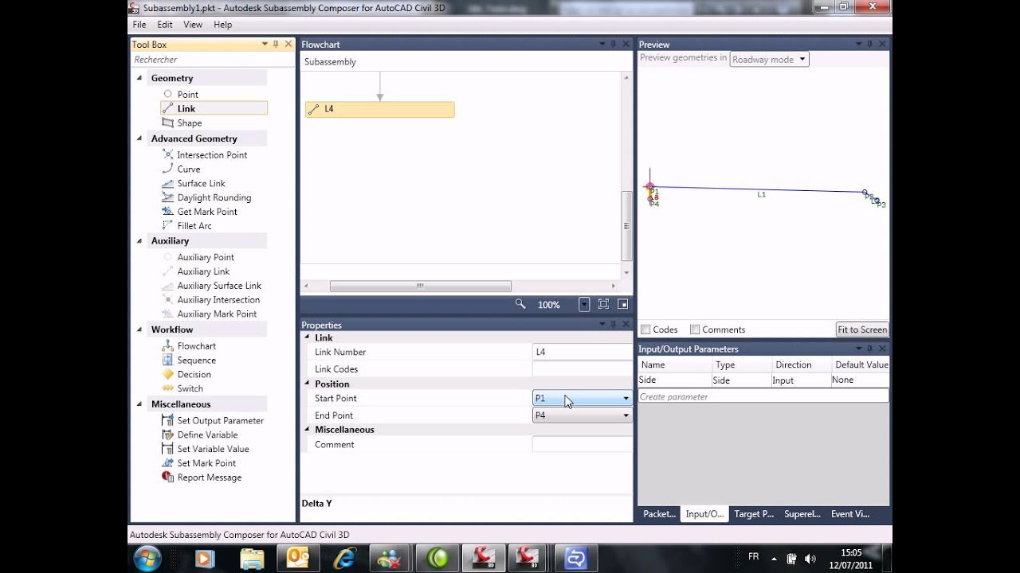Collapse the Geometry toolbox group
Screen dimensions: 1020x573
[x=139, y=78]
